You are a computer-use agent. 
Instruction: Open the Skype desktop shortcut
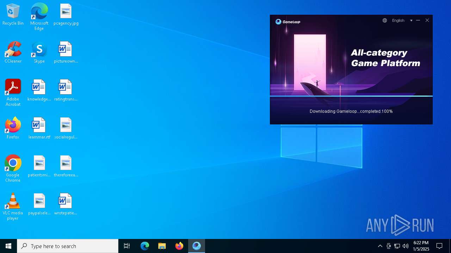[x=39, y=52]
